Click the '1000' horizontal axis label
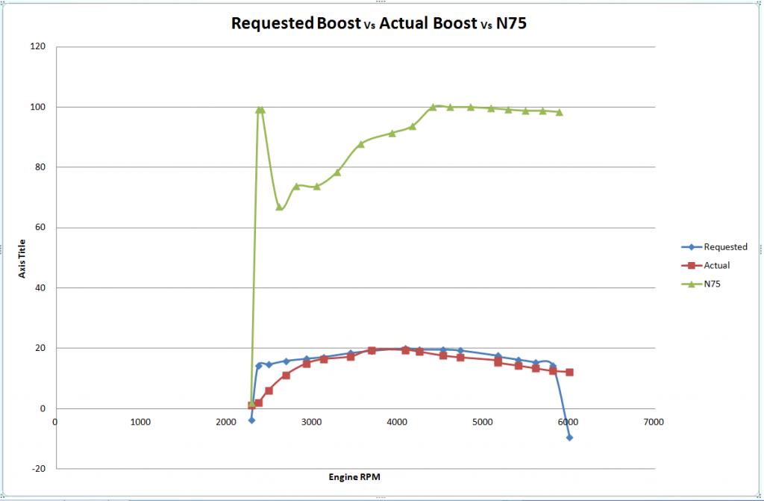Viewport: 764px width, 501px height. pyautogui.click(x=140, y=422)
